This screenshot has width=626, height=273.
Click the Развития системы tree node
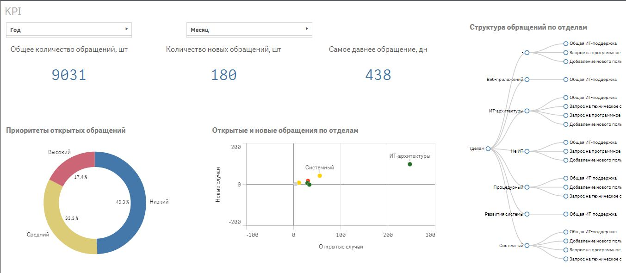point(527,214)
